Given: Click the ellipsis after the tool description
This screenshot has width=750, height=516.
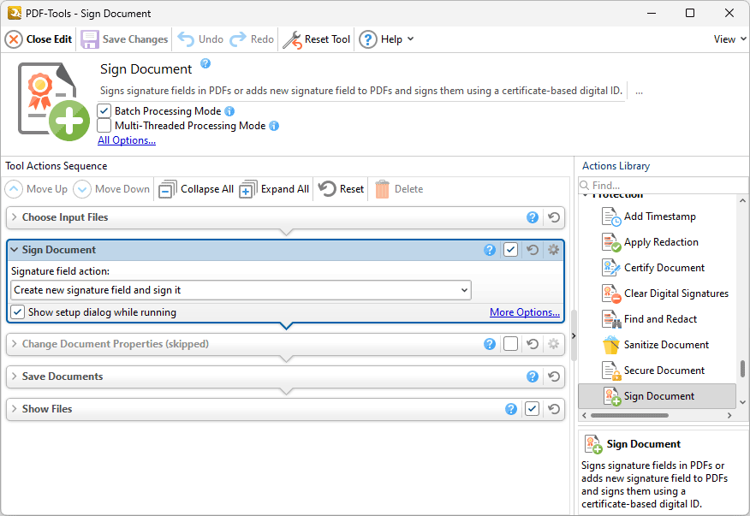Looking at the screenshot, I should 639,91.
